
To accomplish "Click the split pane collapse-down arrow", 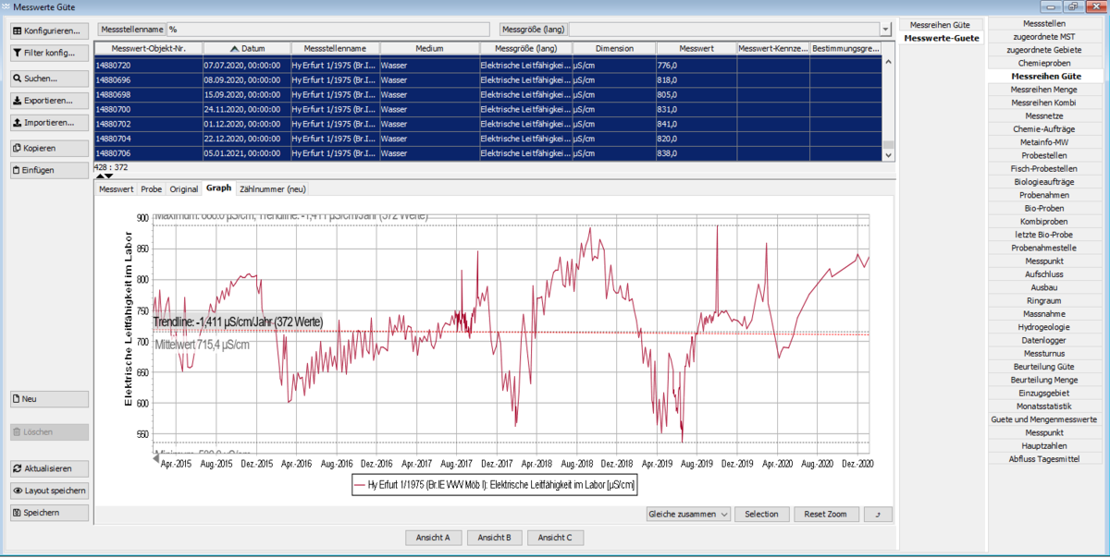I will (109, 176).
